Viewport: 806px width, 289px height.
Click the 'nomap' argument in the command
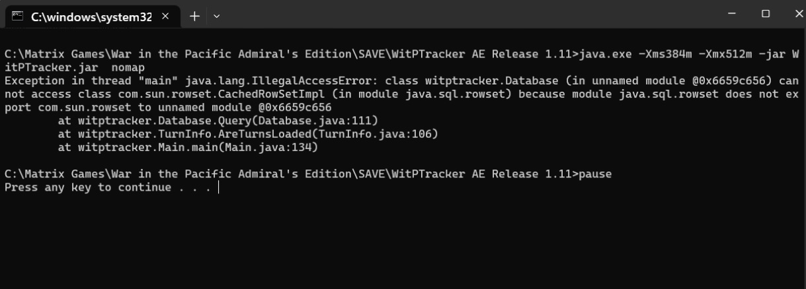pos(128,68)
